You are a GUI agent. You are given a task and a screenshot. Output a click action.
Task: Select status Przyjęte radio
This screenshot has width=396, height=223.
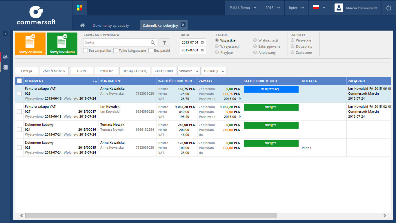217,53
